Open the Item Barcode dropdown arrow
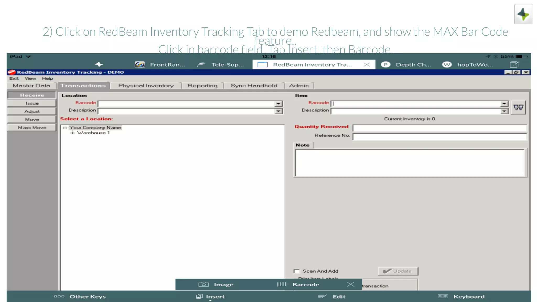This screenshot has height=302, width=537. [504, 104]
